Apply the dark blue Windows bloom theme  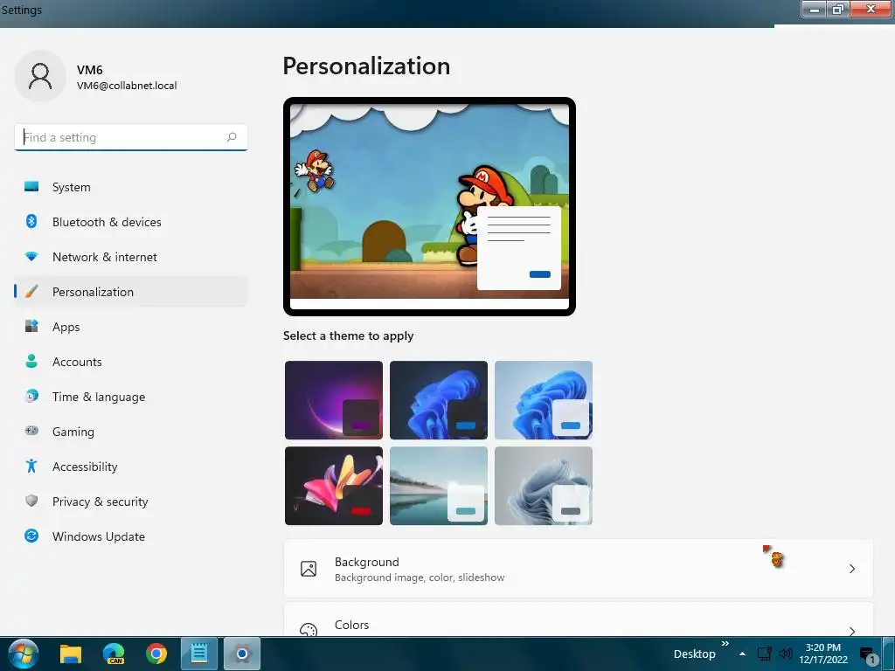tap(439, 400)
